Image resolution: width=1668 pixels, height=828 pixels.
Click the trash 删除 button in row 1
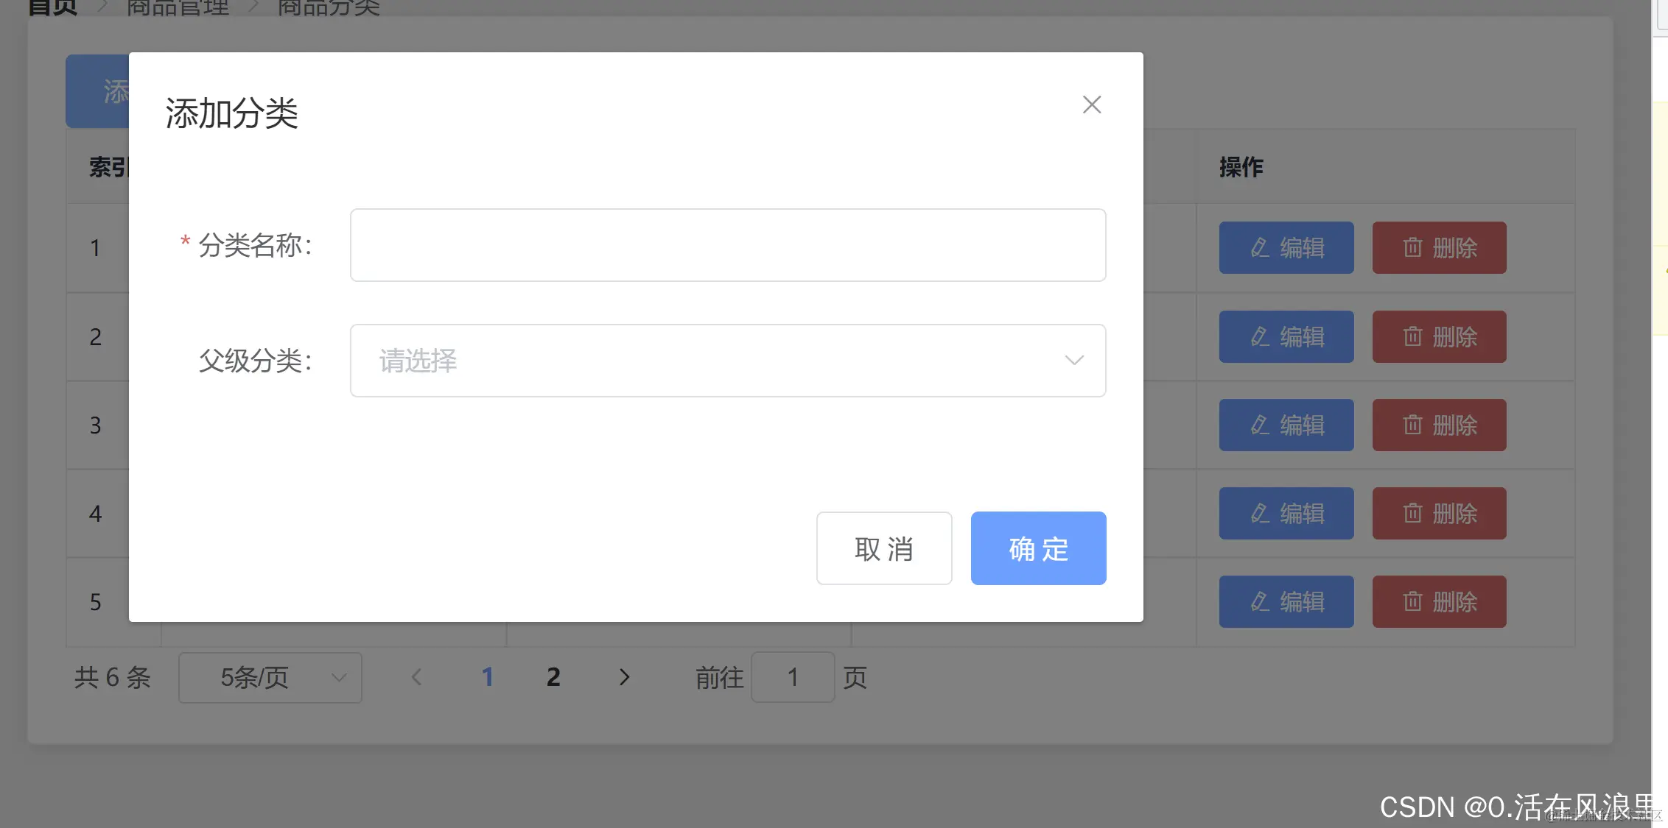point(1438,248)
